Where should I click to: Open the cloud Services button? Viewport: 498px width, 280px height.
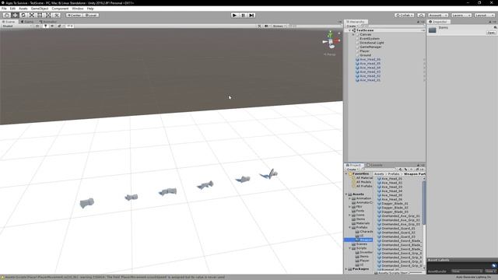point(421,16)
